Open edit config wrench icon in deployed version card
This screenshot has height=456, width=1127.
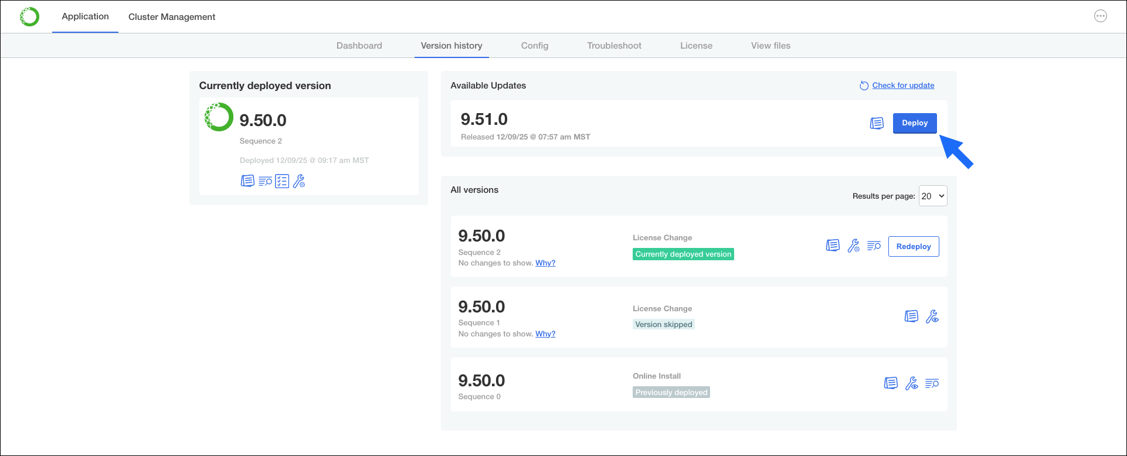click(299, 181)
